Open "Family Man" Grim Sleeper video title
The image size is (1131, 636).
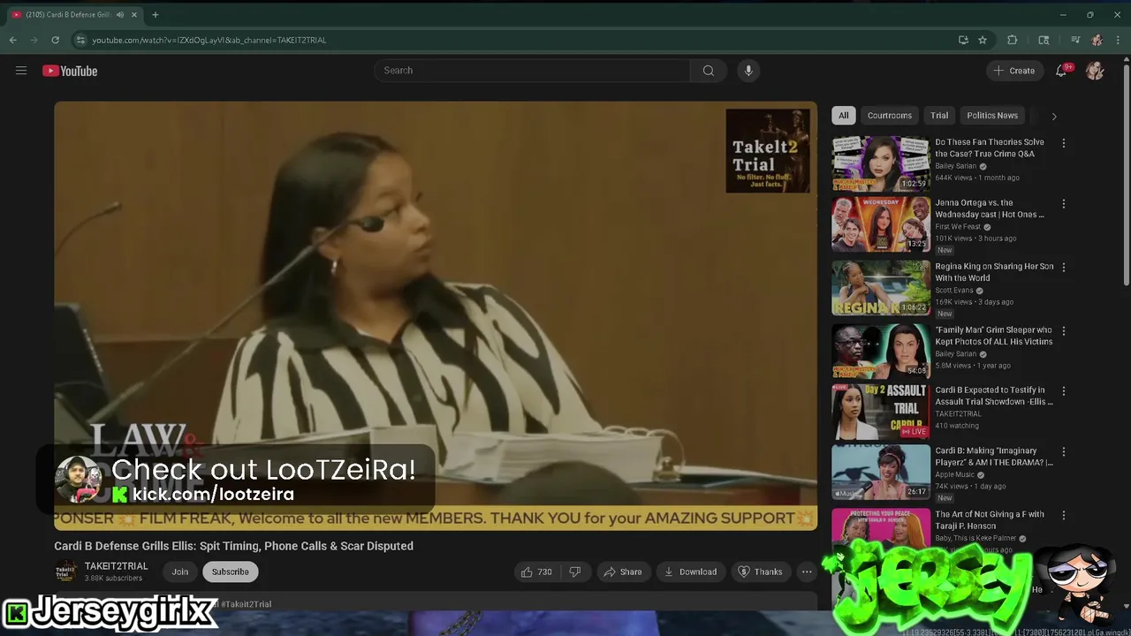(x=994, y=336)
